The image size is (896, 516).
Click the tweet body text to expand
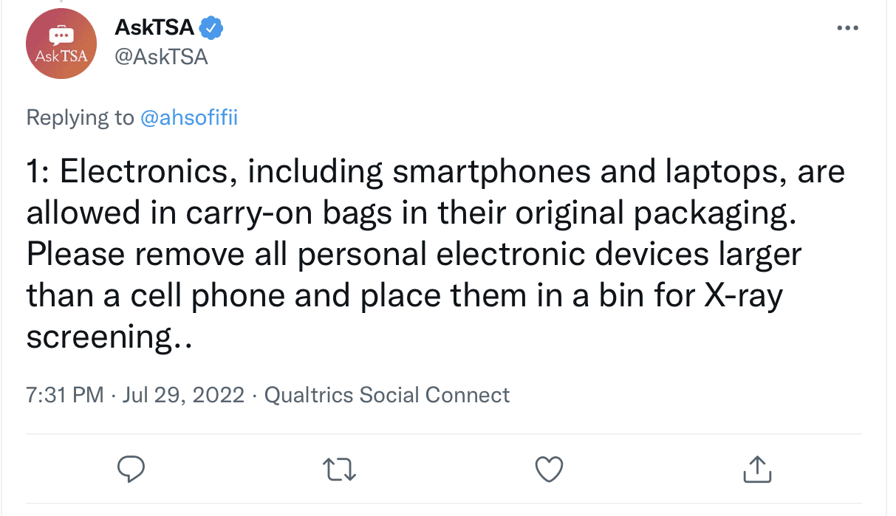(x=436, y=255)
